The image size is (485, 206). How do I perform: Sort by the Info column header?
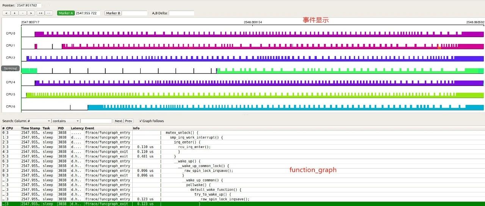[x=308, y=128]
